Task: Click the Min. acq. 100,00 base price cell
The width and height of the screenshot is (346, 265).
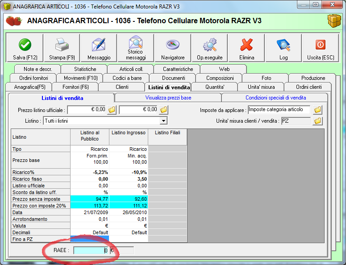Action: click(x=129, y=160)
